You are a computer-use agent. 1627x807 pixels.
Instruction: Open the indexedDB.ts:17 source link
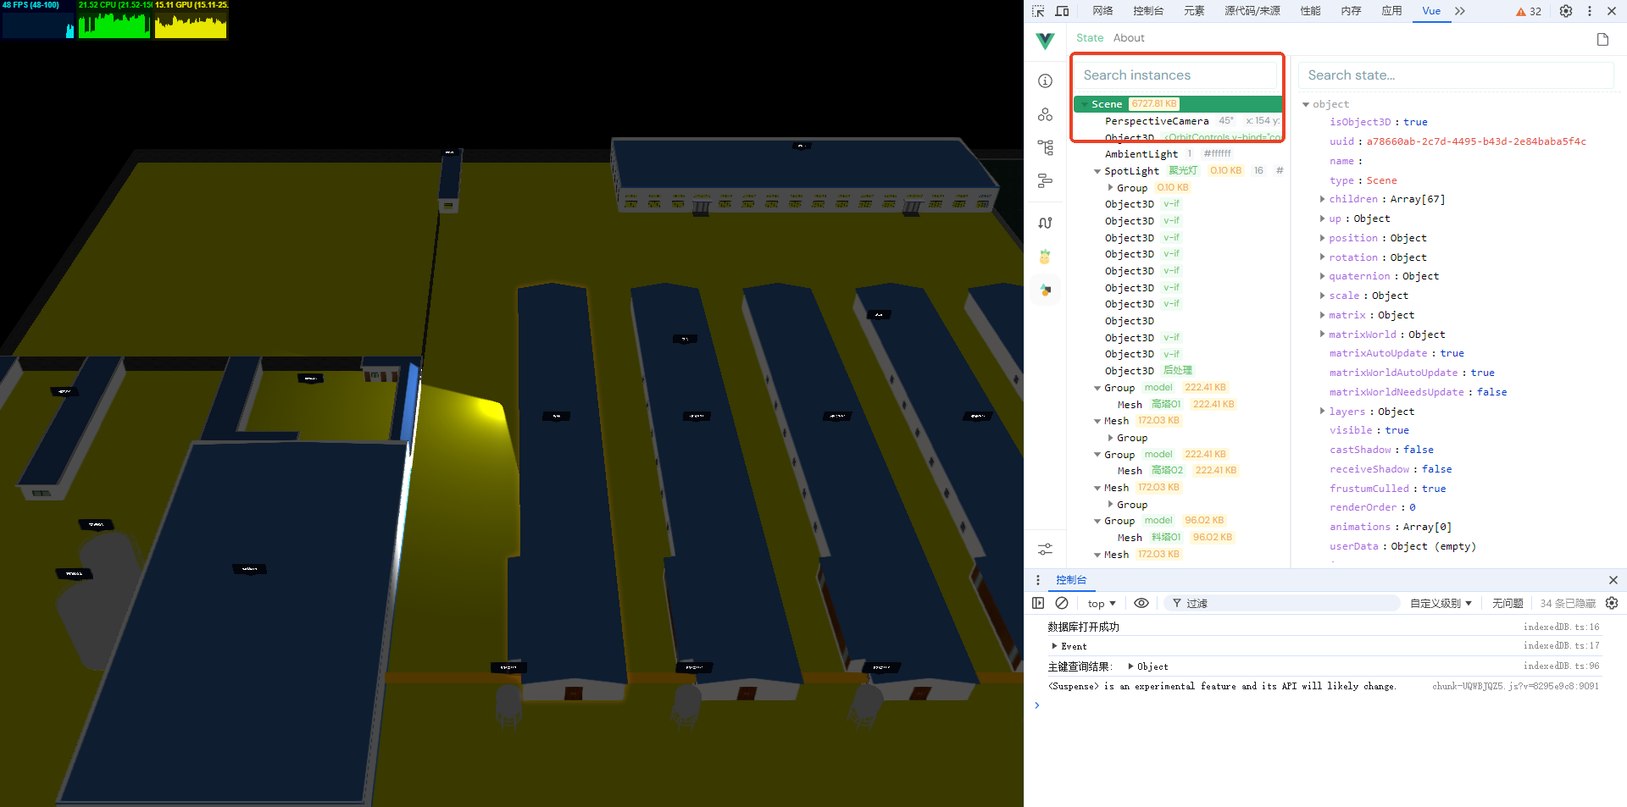coord(1561,645)
